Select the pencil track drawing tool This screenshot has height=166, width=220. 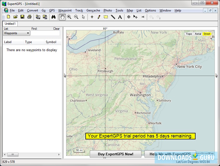[99, 17]
